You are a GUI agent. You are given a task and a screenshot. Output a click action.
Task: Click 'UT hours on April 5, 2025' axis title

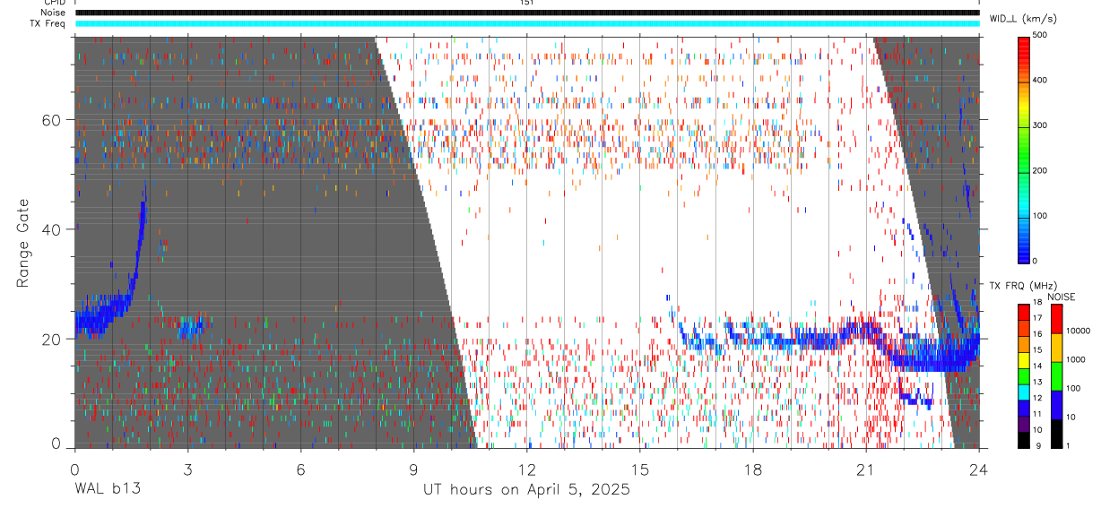526,489
